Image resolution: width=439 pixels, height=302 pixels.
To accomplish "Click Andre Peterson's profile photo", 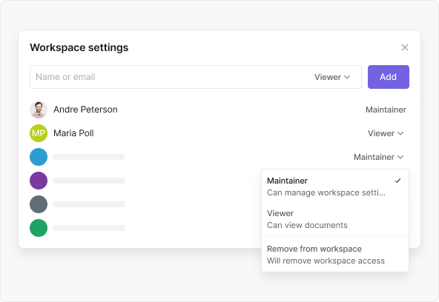I will 39,110.
